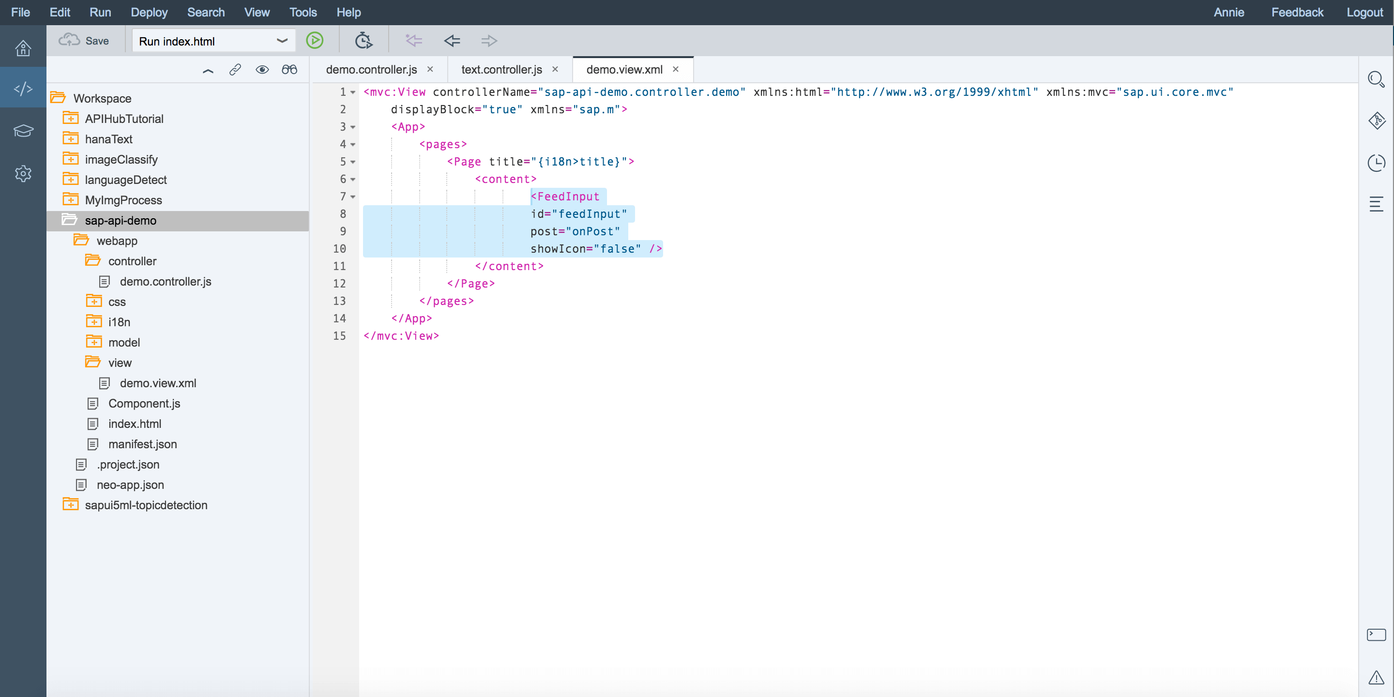Open the Tools menu
This screenshot has width=1394, height=697.
[303, 12]
